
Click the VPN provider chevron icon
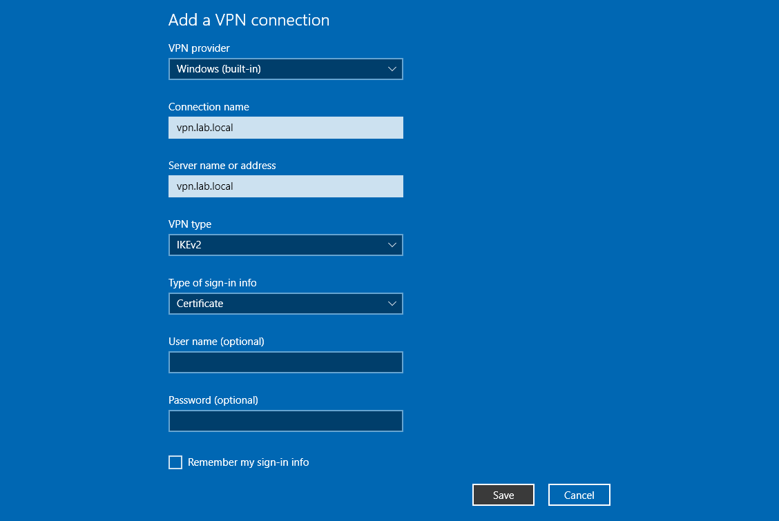392,69
